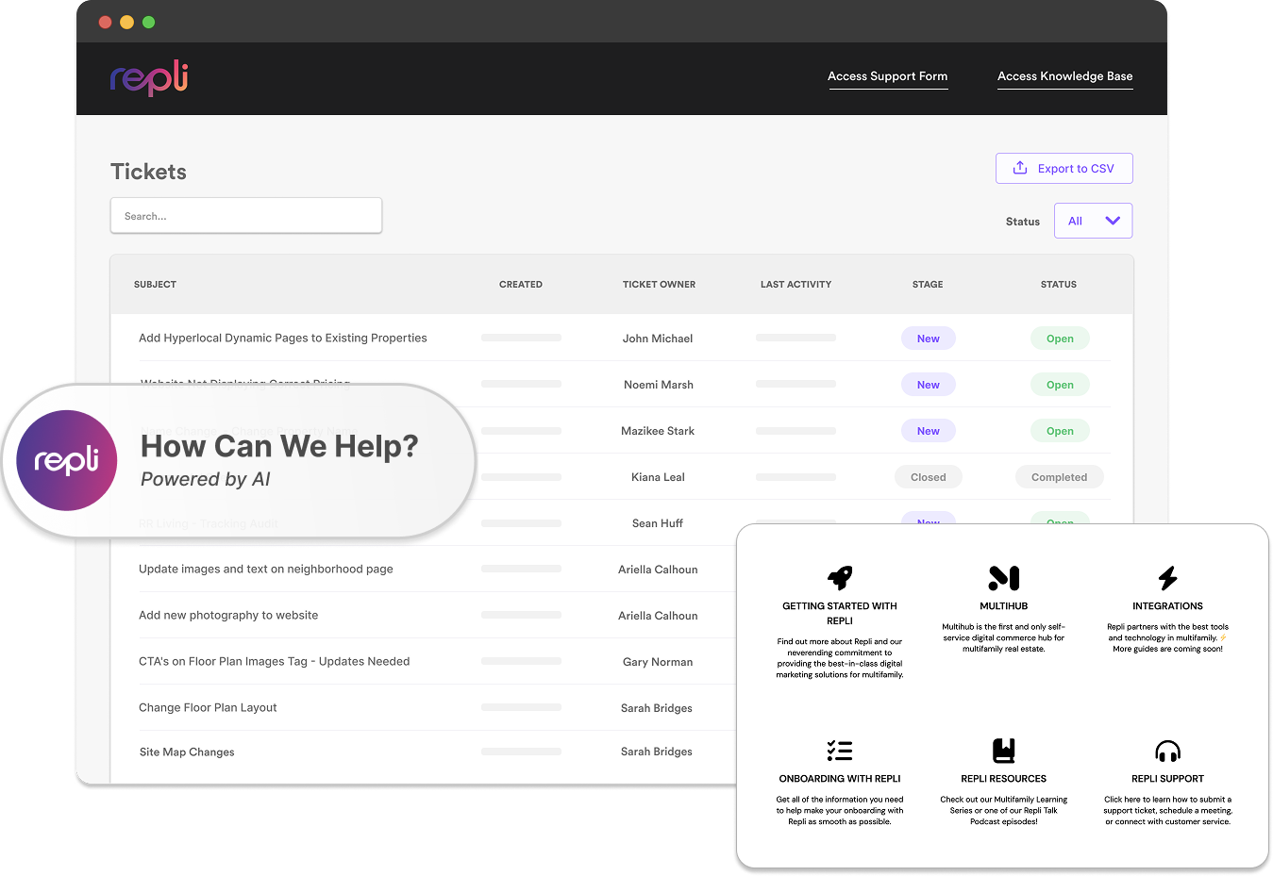Open Change Floor Plan Layout ticket
Viewport: 1273px width, 876px height.
[x=208, y=707]
